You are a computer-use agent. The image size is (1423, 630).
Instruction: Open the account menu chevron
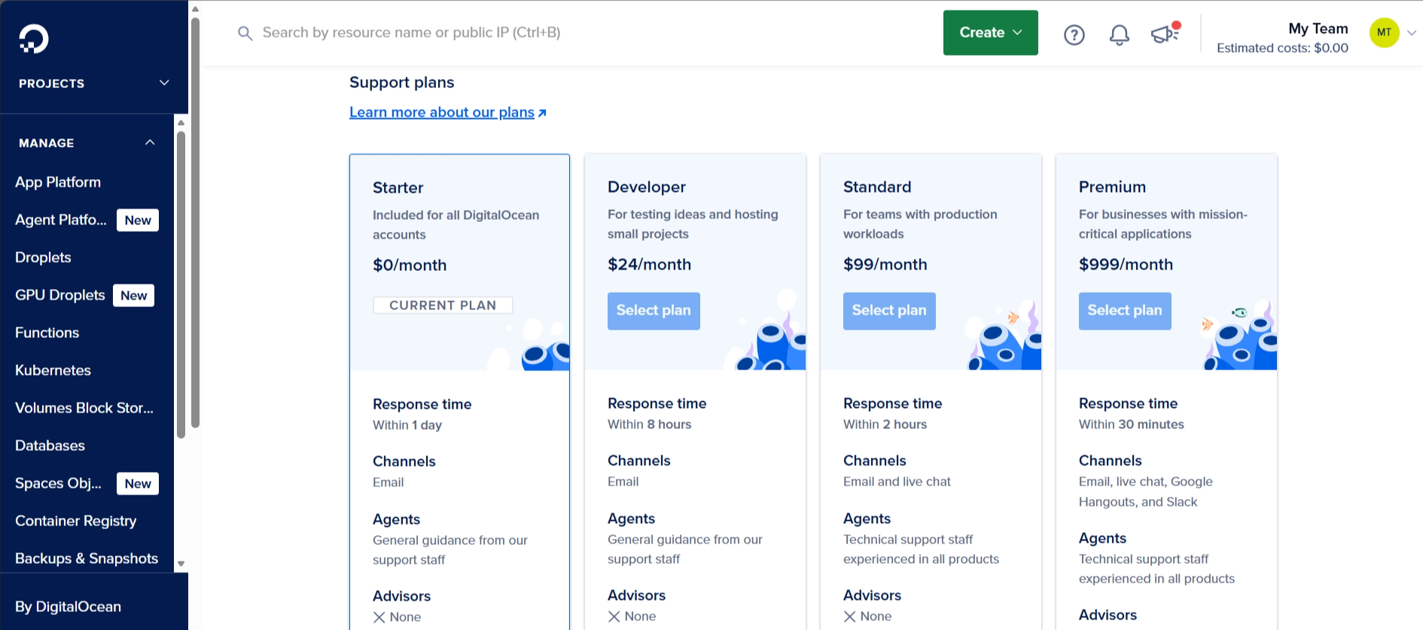pos(1412,32)
